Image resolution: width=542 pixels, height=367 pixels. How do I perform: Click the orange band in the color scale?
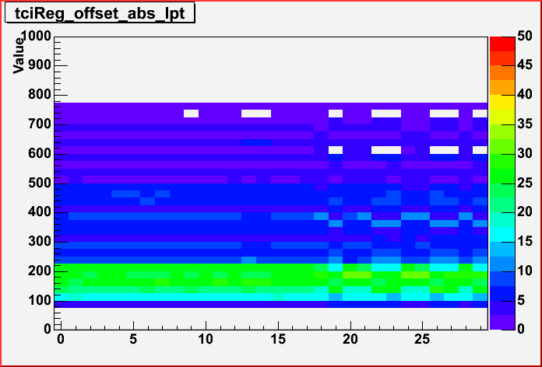click(x=501, y=78)
